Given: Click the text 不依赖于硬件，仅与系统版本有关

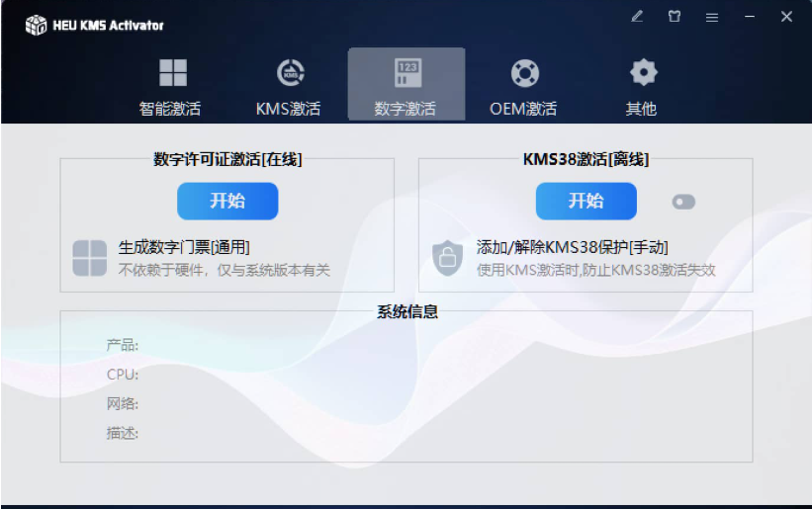Looking at the screenshot, I should point(225,270).
